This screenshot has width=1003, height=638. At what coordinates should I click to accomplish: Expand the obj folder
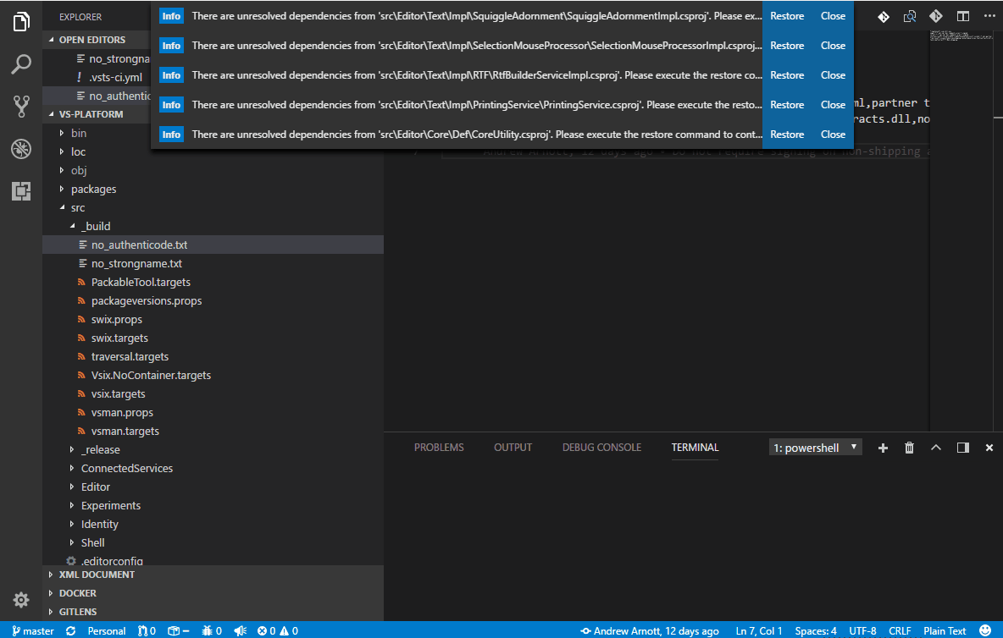pyautogui.click(x=61, y=170)
